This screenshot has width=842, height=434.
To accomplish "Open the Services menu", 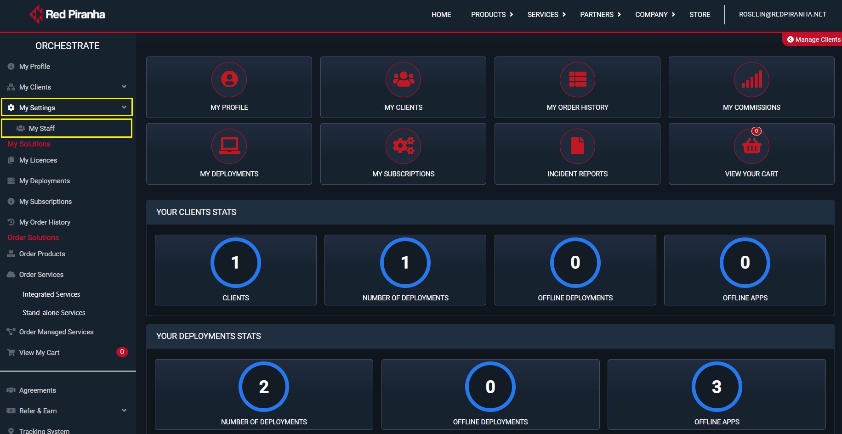I will click(543, 14).
